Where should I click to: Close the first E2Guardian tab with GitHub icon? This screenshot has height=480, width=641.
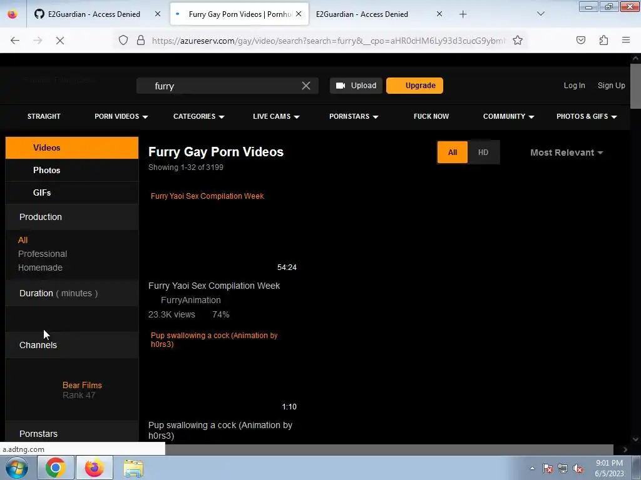pyautogui.click(x=158, y=14)
